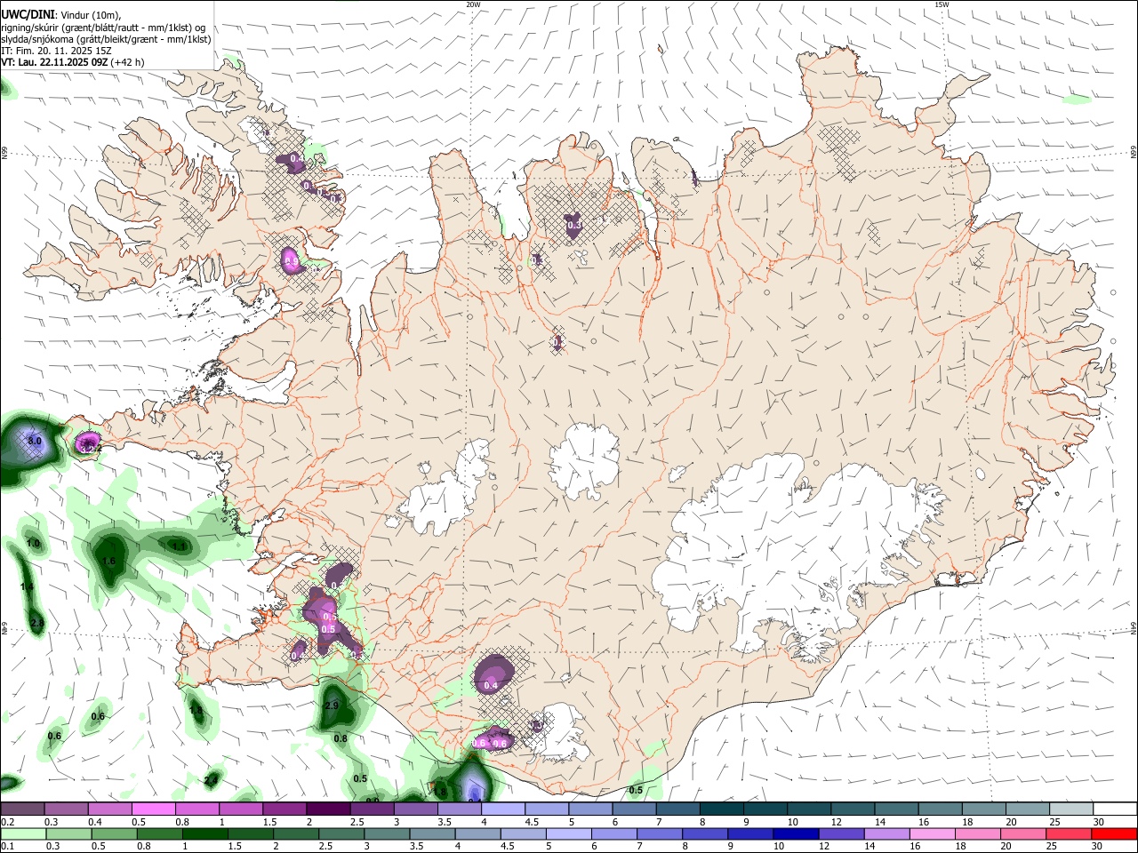The image size is (1138, 853).
Task: Select the darkest purple 2–2.5 snow legend swatch
Action: (x=327, y=809)
